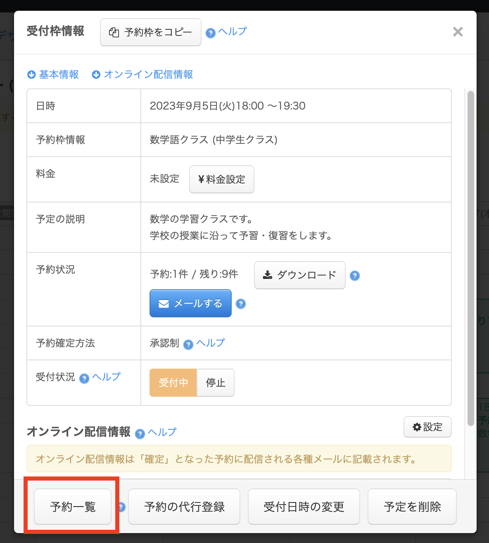489x543 pixels.
Task: Click the ヘルプ link in the dialog header
Action: click(232, 31)
